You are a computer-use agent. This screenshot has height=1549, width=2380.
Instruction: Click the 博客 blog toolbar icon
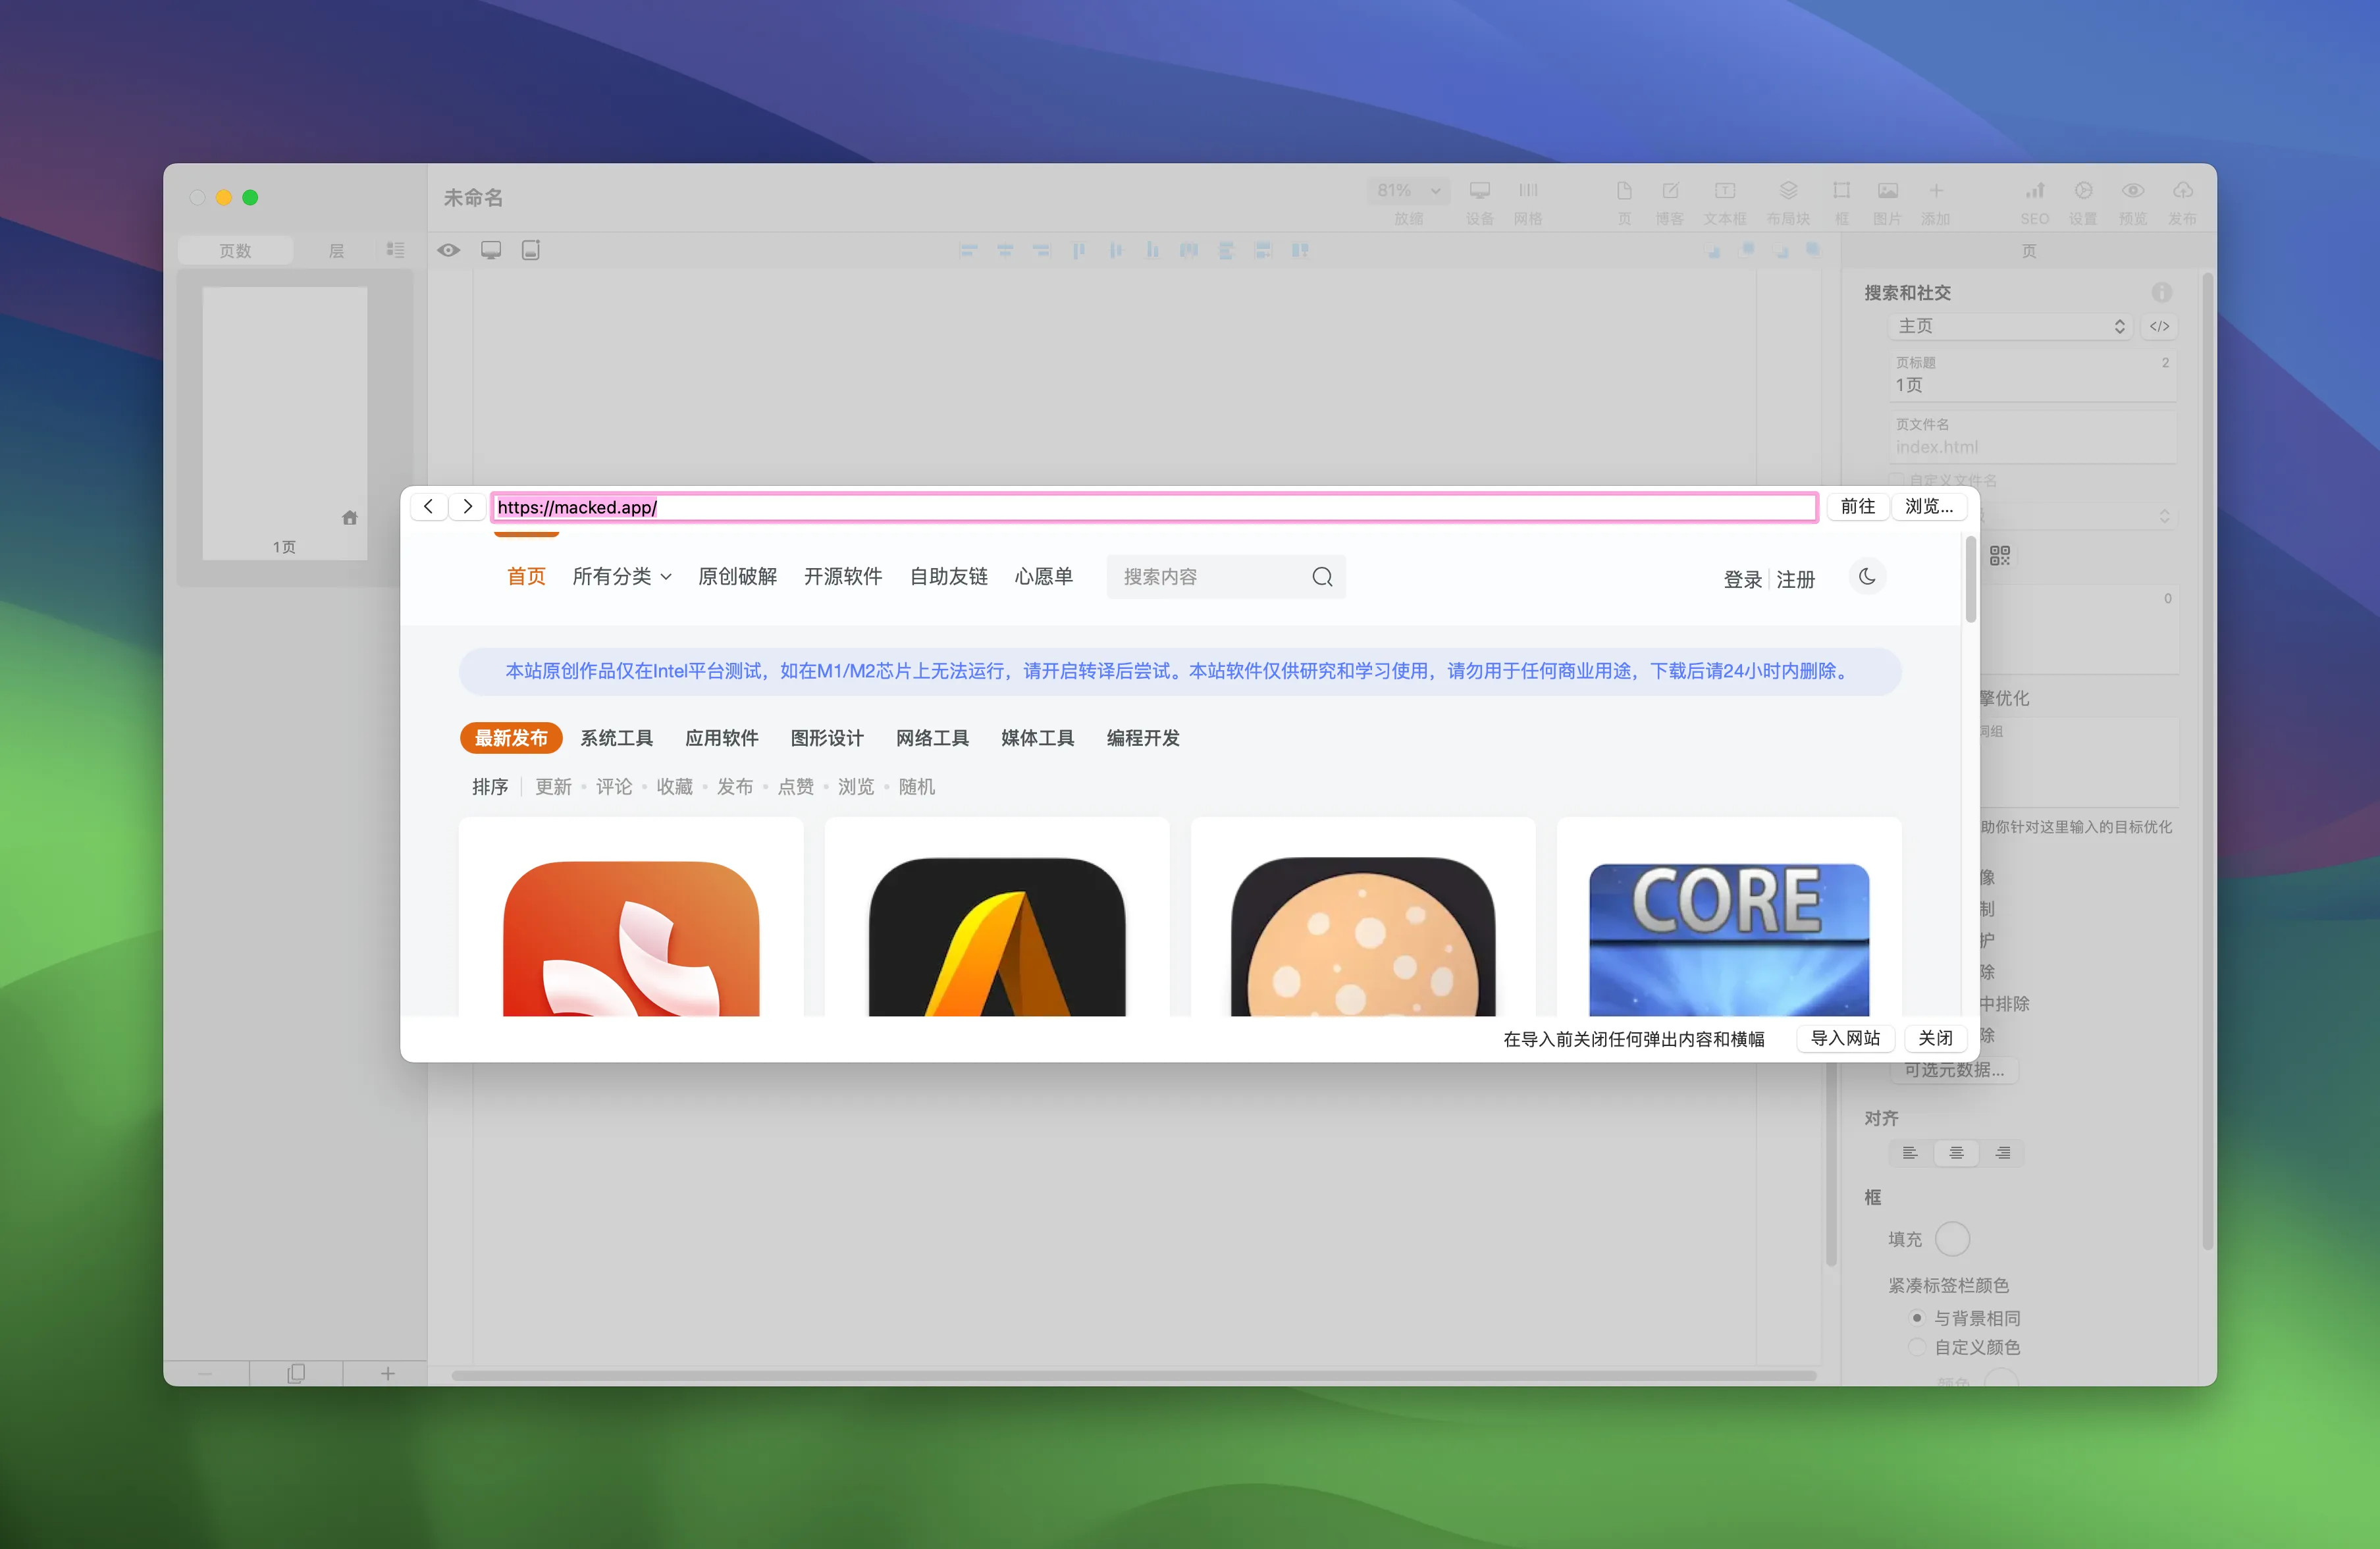click(1670, 190)
